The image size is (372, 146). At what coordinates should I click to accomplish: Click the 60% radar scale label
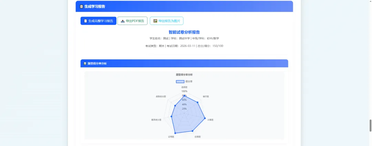pyautogui.click(x=184, y=100)
